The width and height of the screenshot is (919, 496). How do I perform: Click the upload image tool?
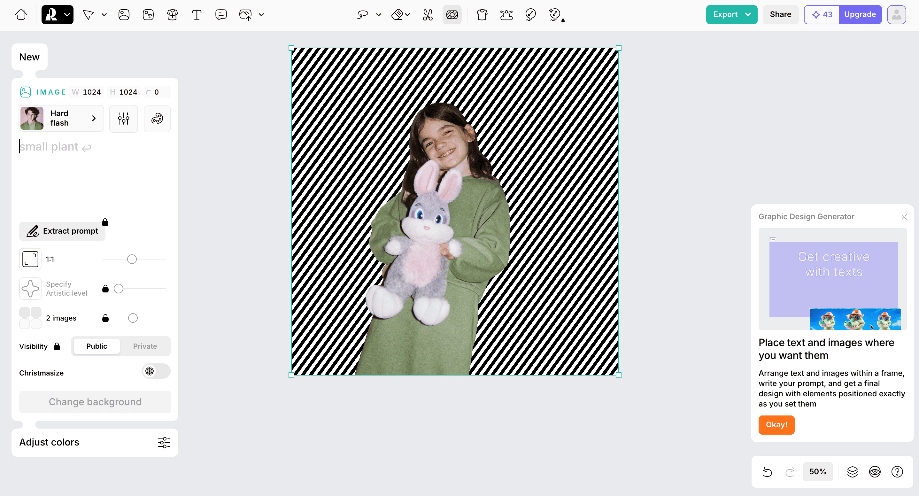(x=245, y=15)
